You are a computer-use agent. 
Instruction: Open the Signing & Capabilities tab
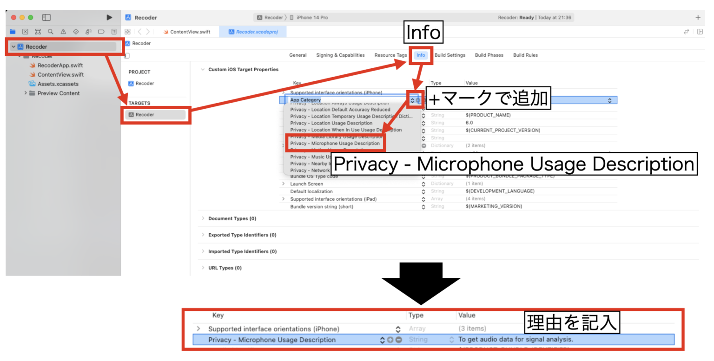pyautogui.click(x=340, y=55)
